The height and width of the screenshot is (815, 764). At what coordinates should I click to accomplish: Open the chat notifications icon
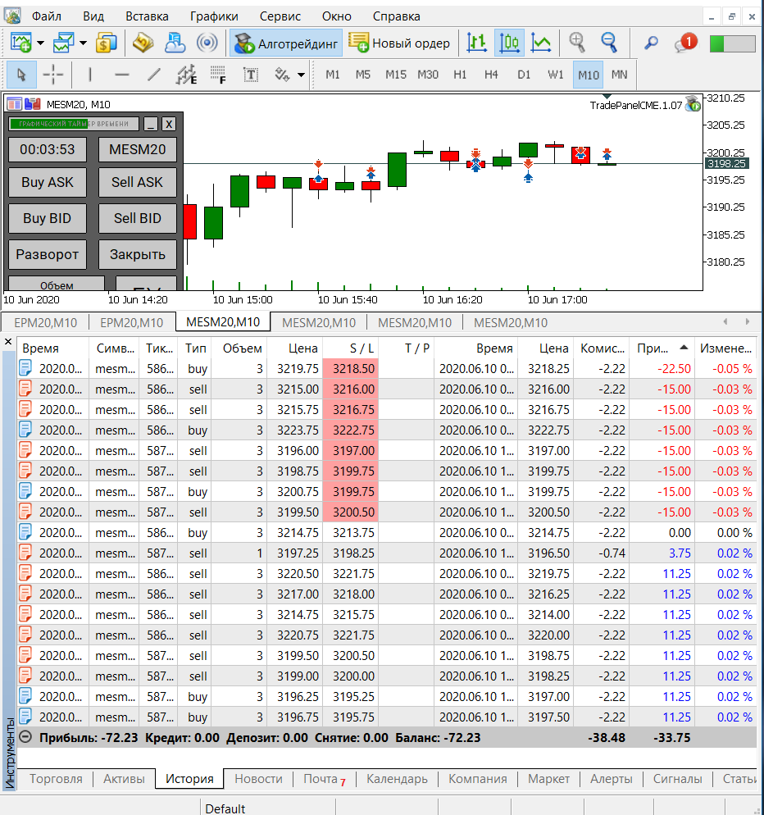(685, 43)
